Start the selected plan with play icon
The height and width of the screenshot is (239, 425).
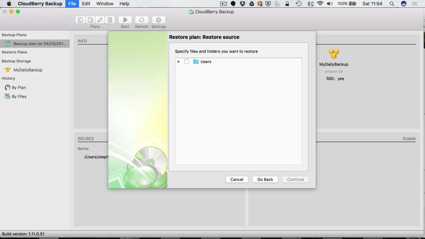tap(125, 20)
